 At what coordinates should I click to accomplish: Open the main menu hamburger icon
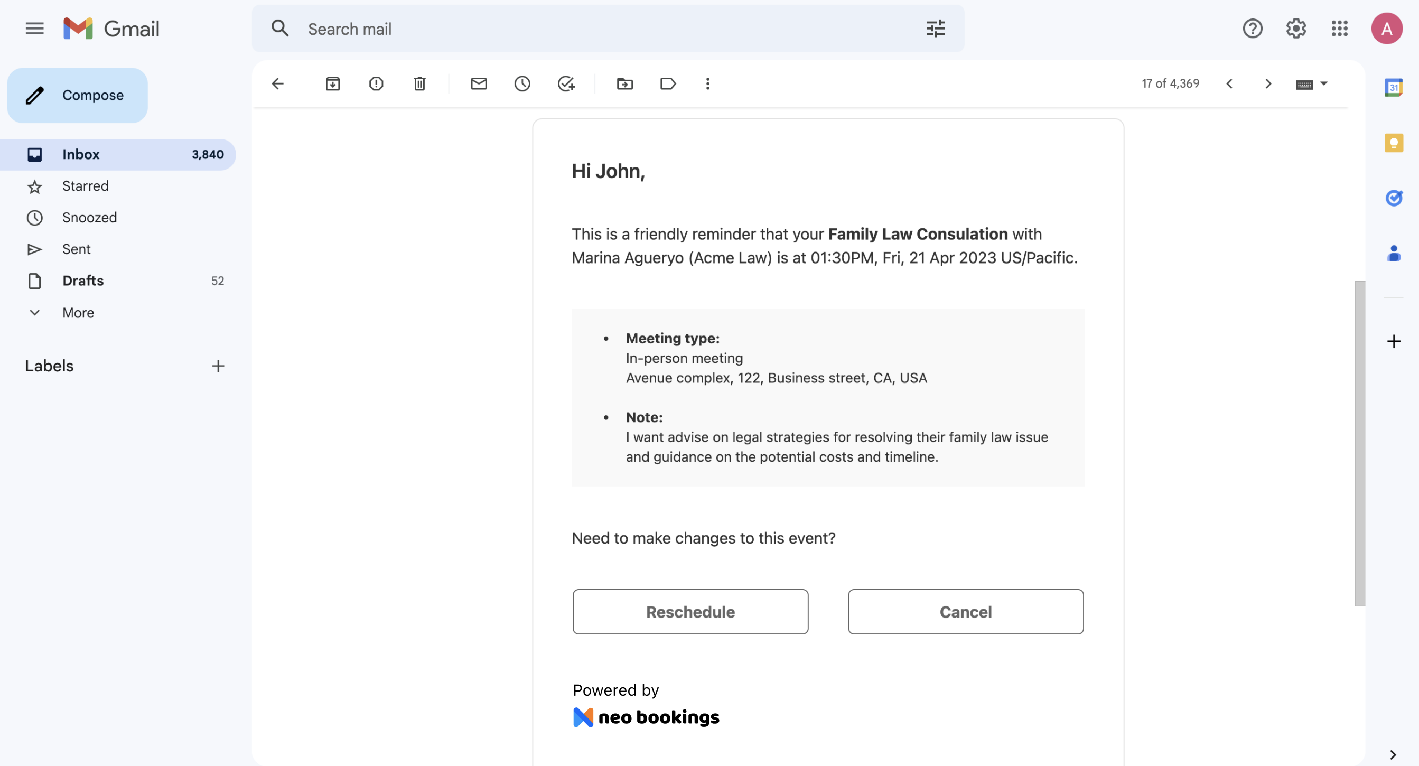[x=34, y=29]
